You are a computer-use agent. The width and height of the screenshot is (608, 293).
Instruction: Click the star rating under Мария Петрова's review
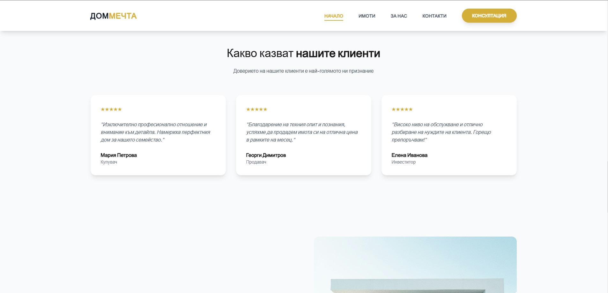point(111,109)
